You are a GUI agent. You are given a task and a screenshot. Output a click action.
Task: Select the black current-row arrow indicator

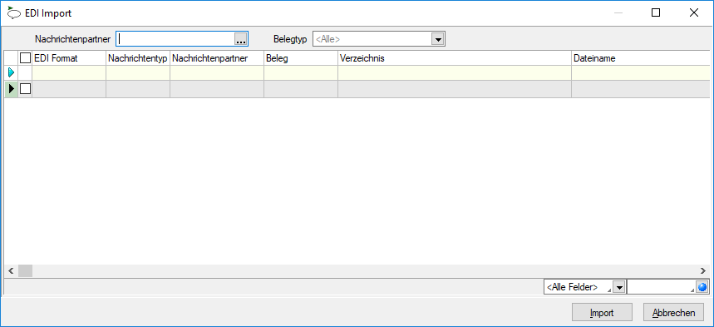12,89
